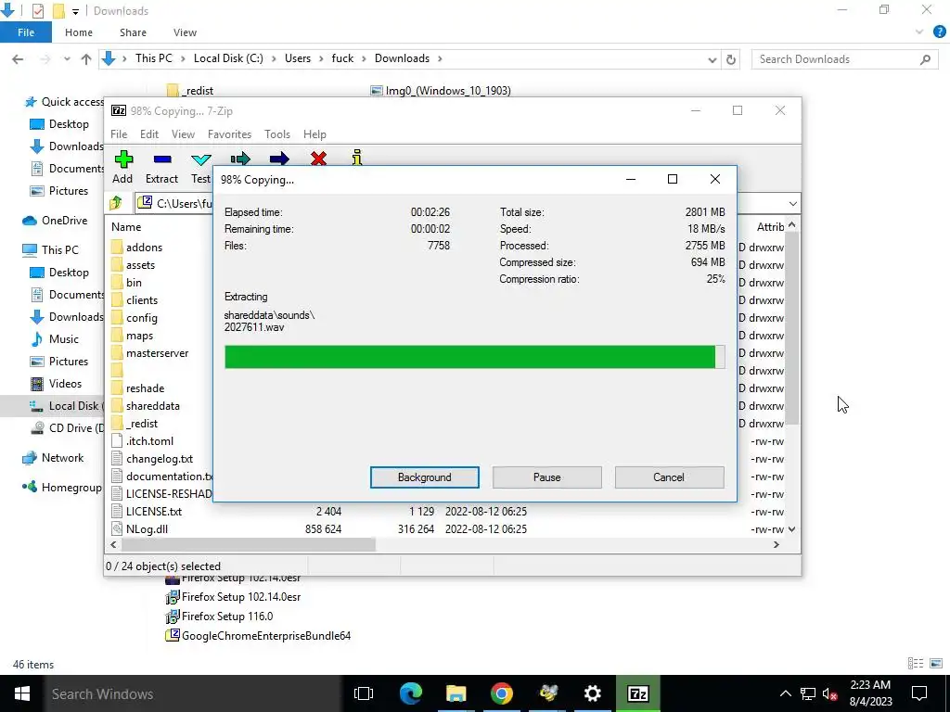Open the 7-Zip Tools menu
950x712 pixels.
coord(276,134)
